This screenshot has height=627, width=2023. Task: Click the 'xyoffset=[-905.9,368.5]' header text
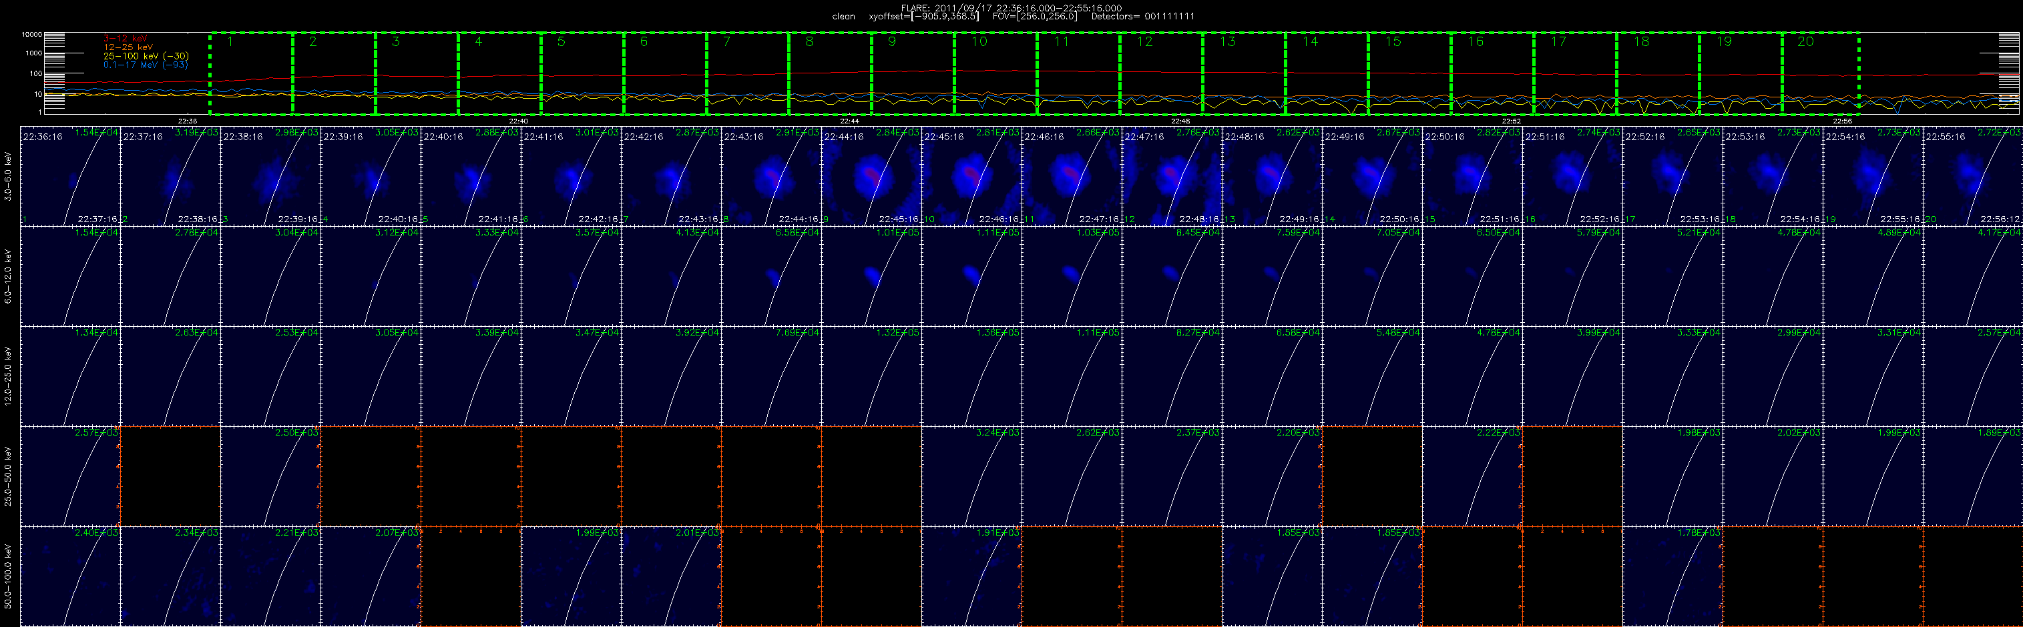(924, 17)
